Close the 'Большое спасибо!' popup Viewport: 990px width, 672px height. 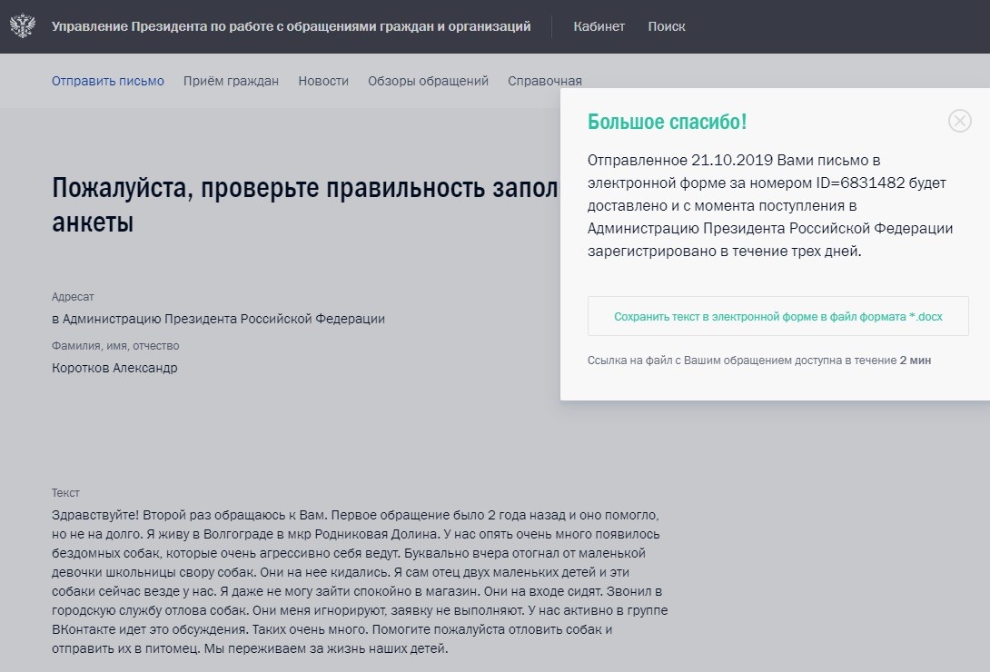click(x=960, y=121)
